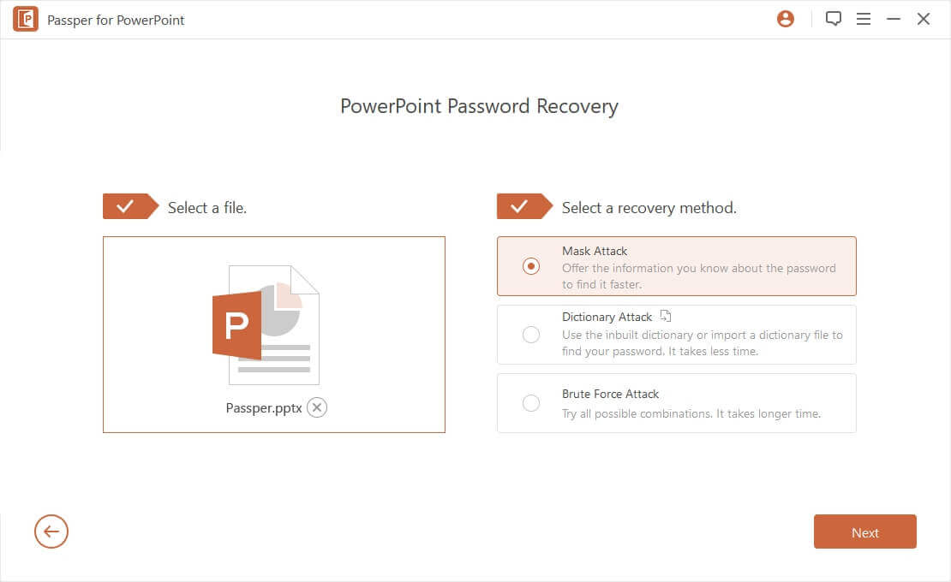Open the hamburger menu
The image size is (951, 582).
[863, 20]
